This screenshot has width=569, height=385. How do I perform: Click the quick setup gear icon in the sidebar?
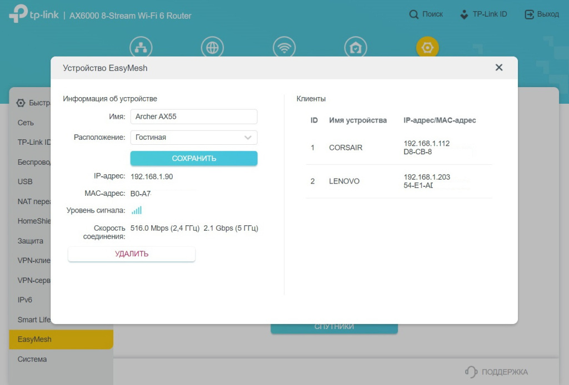click(21, 103)
